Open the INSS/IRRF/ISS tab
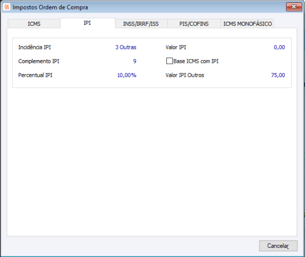Image resolution: width=305 pixels, height=257 pixels. tap(141, 24)
